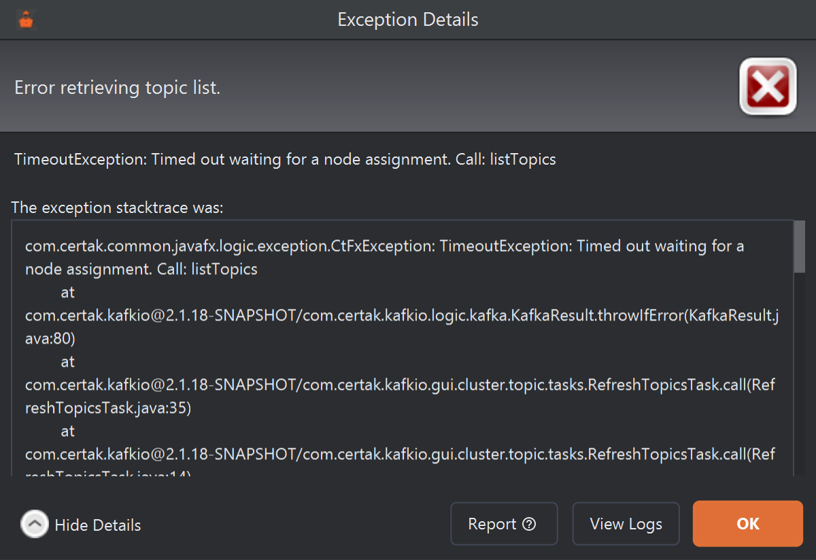Click 'Error retrieving topic list.' heading
This screenshot has height=560, width=816.
coord(118,88)
